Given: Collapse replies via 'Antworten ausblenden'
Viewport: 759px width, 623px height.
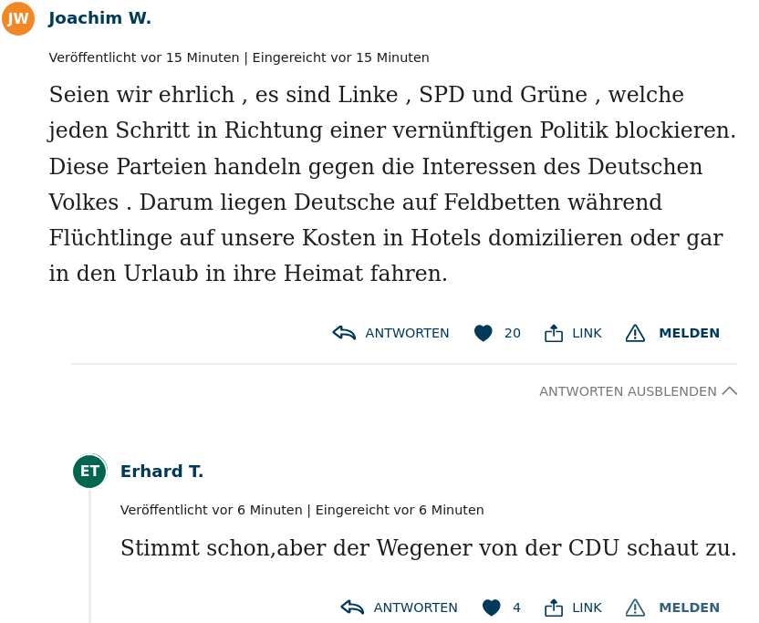Looking at the screenshot, I should (628, 391).
